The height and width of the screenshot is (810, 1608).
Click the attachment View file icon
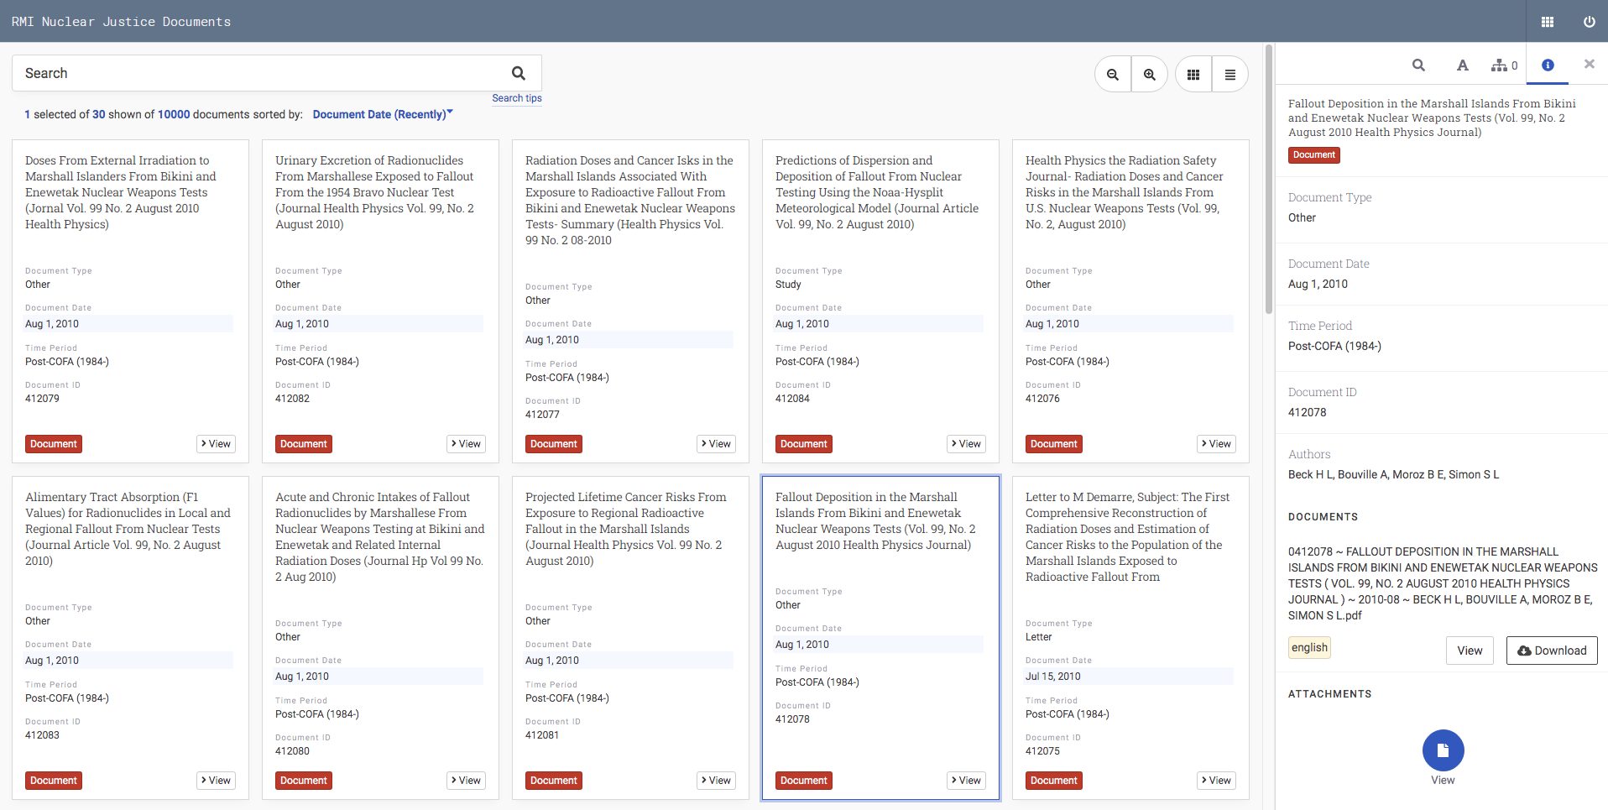[x=1443, y=750]
